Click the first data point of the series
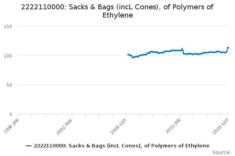Viewport: 235px width, 156px height. pos(128,55)
